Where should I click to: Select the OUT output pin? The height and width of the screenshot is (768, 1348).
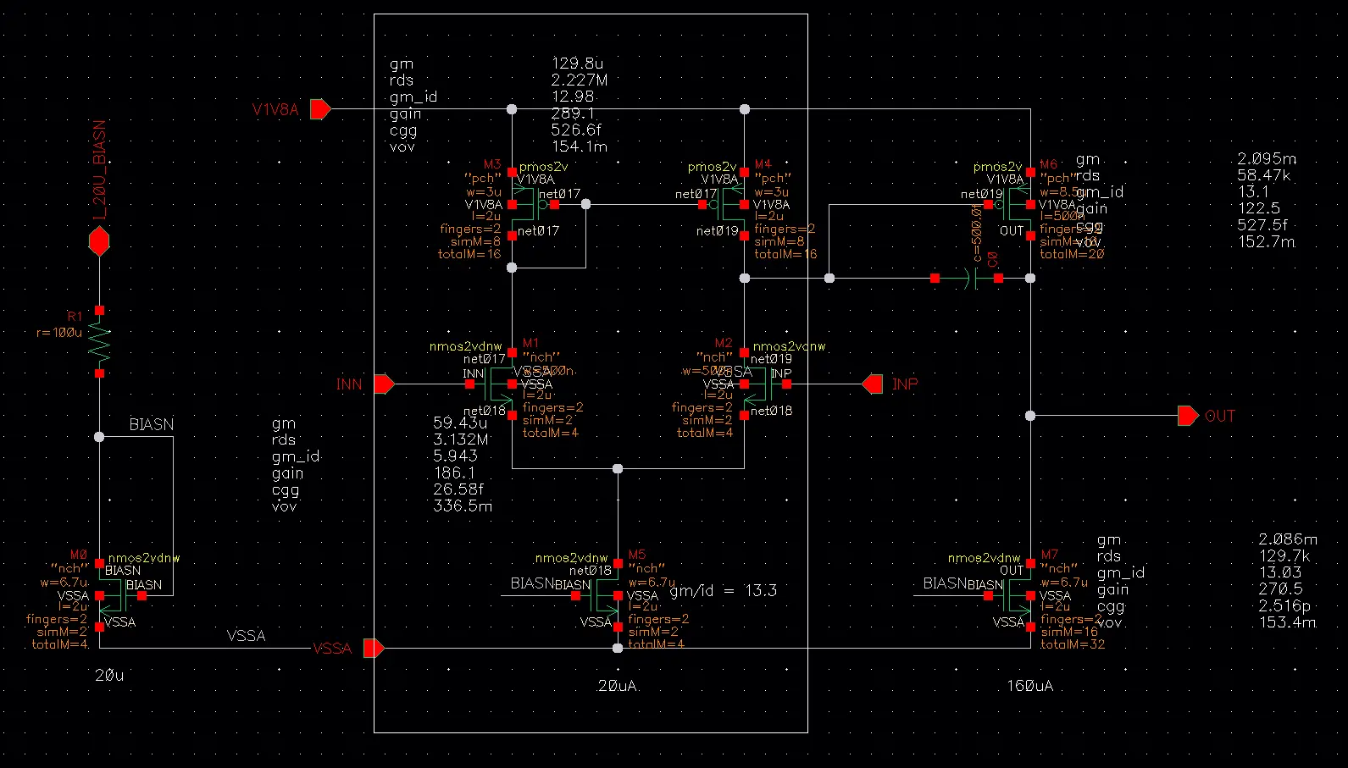pyautogui.click(x=1188, y=416)
